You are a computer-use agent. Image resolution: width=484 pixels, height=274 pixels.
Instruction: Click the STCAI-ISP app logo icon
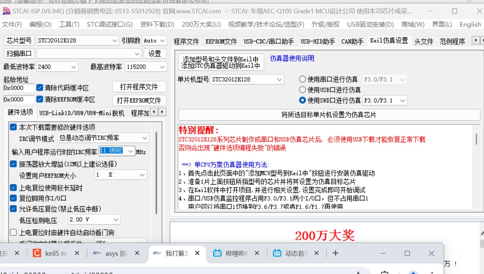[6, 11]
